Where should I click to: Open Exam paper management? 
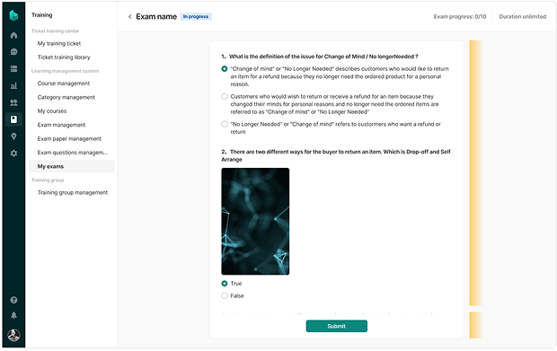tap(69, 139)
